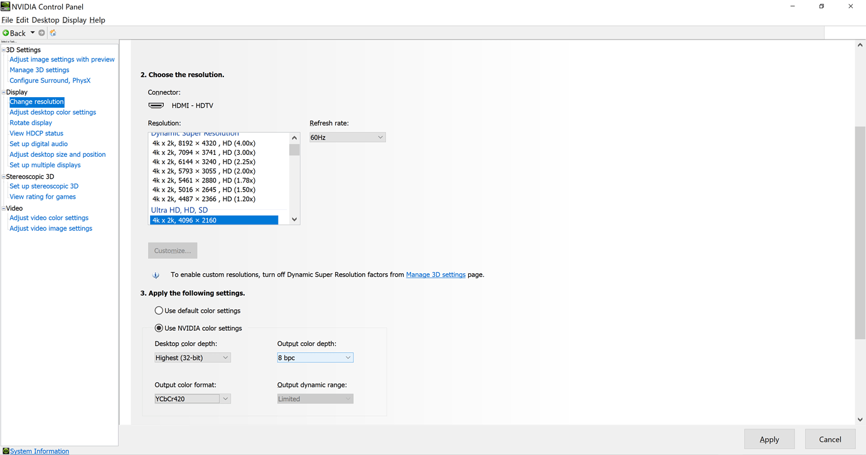
Task: Open System Information link
Action: point(40,451)
